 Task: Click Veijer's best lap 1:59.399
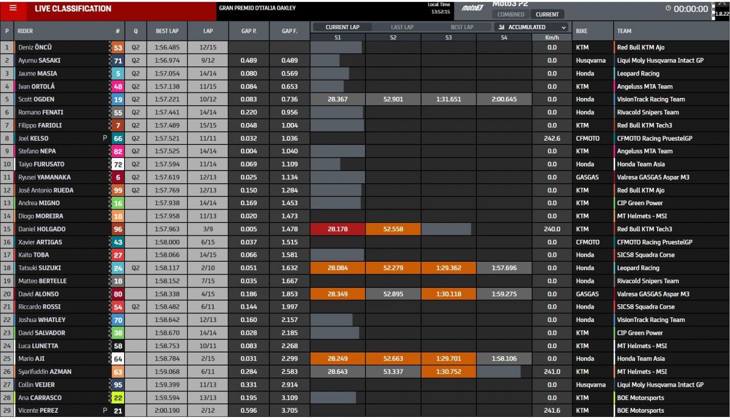coord(167,385)
